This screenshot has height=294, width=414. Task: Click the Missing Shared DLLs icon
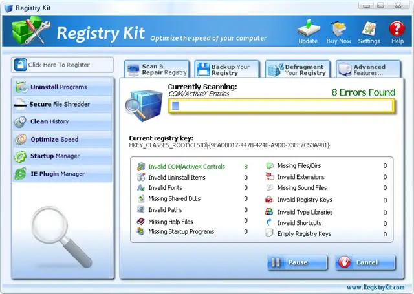141,198
